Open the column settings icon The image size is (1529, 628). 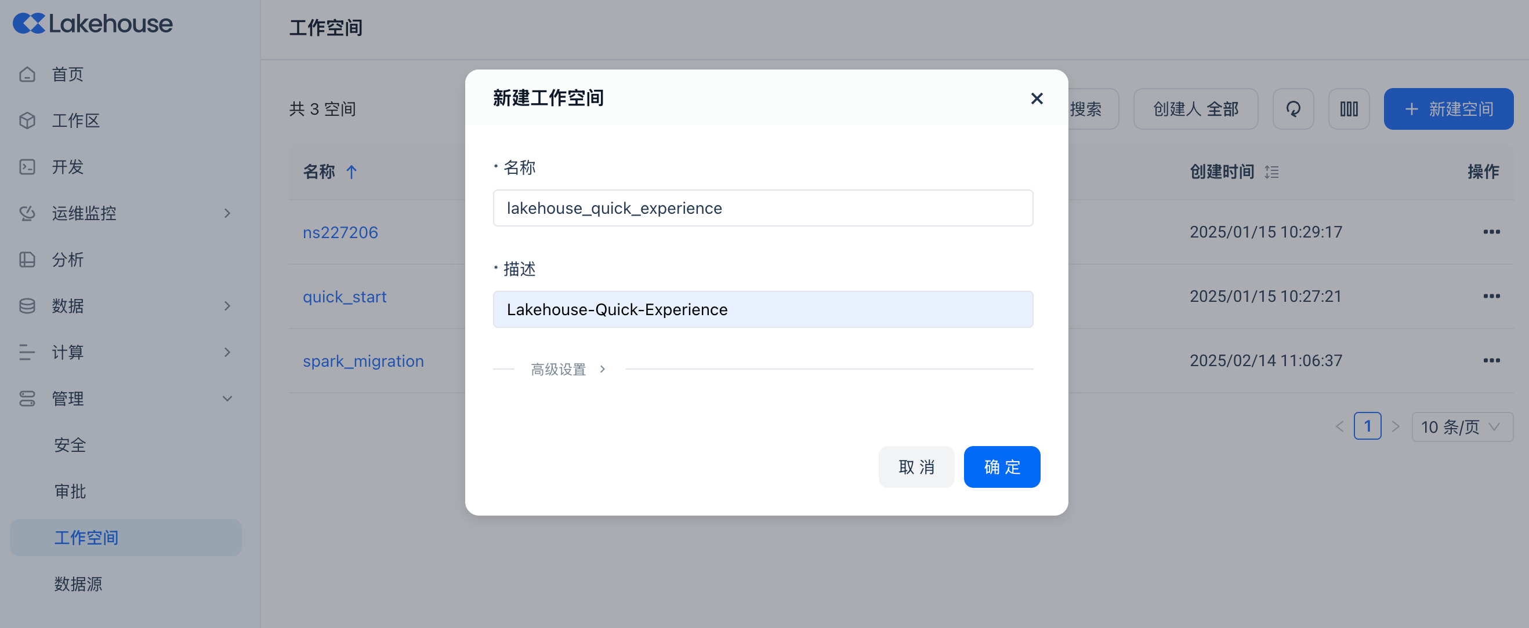pyautogui.click(x=1349, y=109)
